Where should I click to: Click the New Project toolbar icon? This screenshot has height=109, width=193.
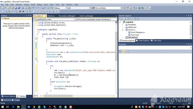[x=3, y=8]
